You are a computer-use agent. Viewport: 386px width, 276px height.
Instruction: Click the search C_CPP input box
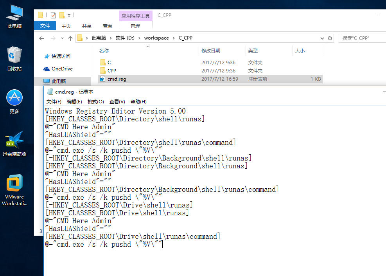[x=363, y=38]
